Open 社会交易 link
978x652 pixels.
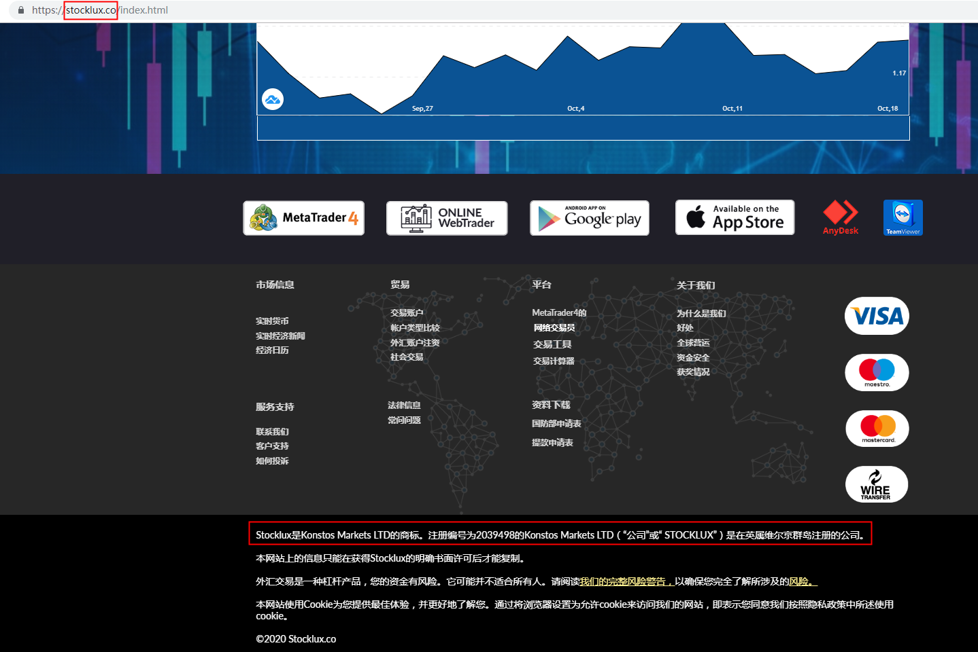pyautogui.click(x=407, y=357)
